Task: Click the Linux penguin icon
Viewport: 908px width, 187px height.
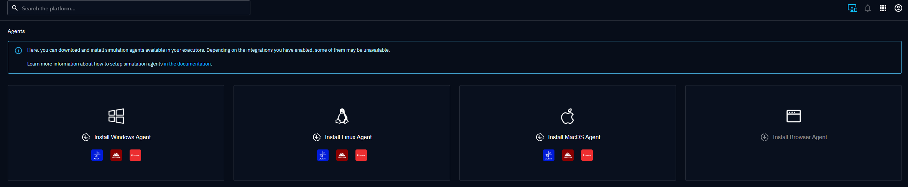Action: click(342, 116)
